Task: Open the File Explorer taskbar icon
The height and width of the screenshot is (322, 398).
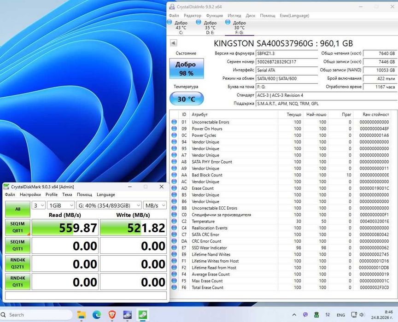Action: pyautogui.click(x=82, y=315)
